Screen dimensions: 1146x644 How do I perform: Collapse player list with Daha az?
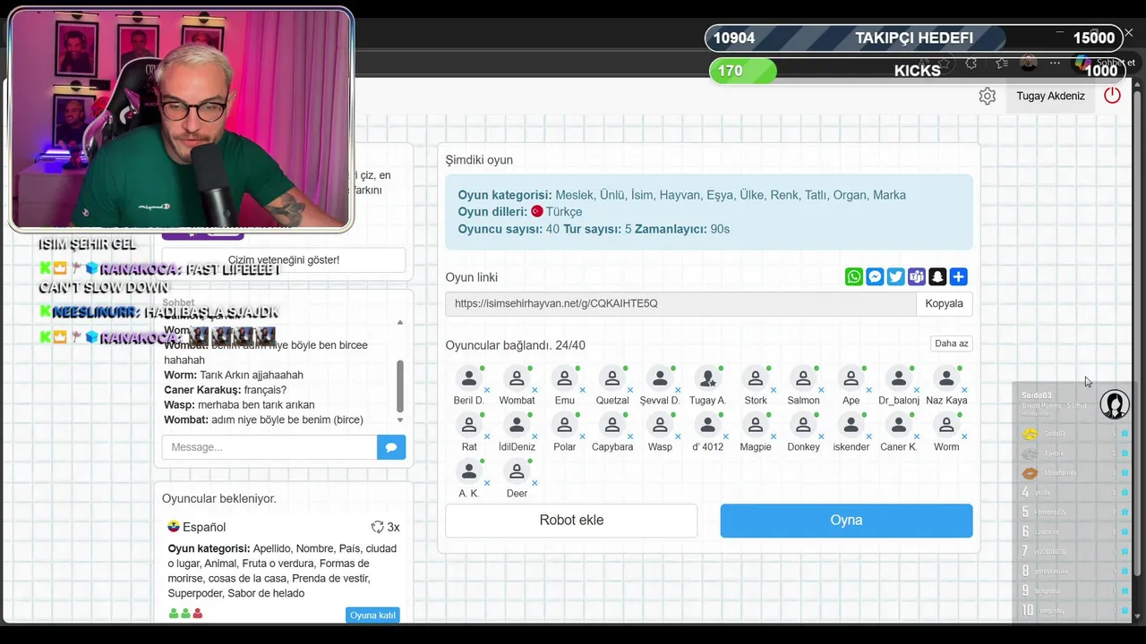(x=951, y=343)
